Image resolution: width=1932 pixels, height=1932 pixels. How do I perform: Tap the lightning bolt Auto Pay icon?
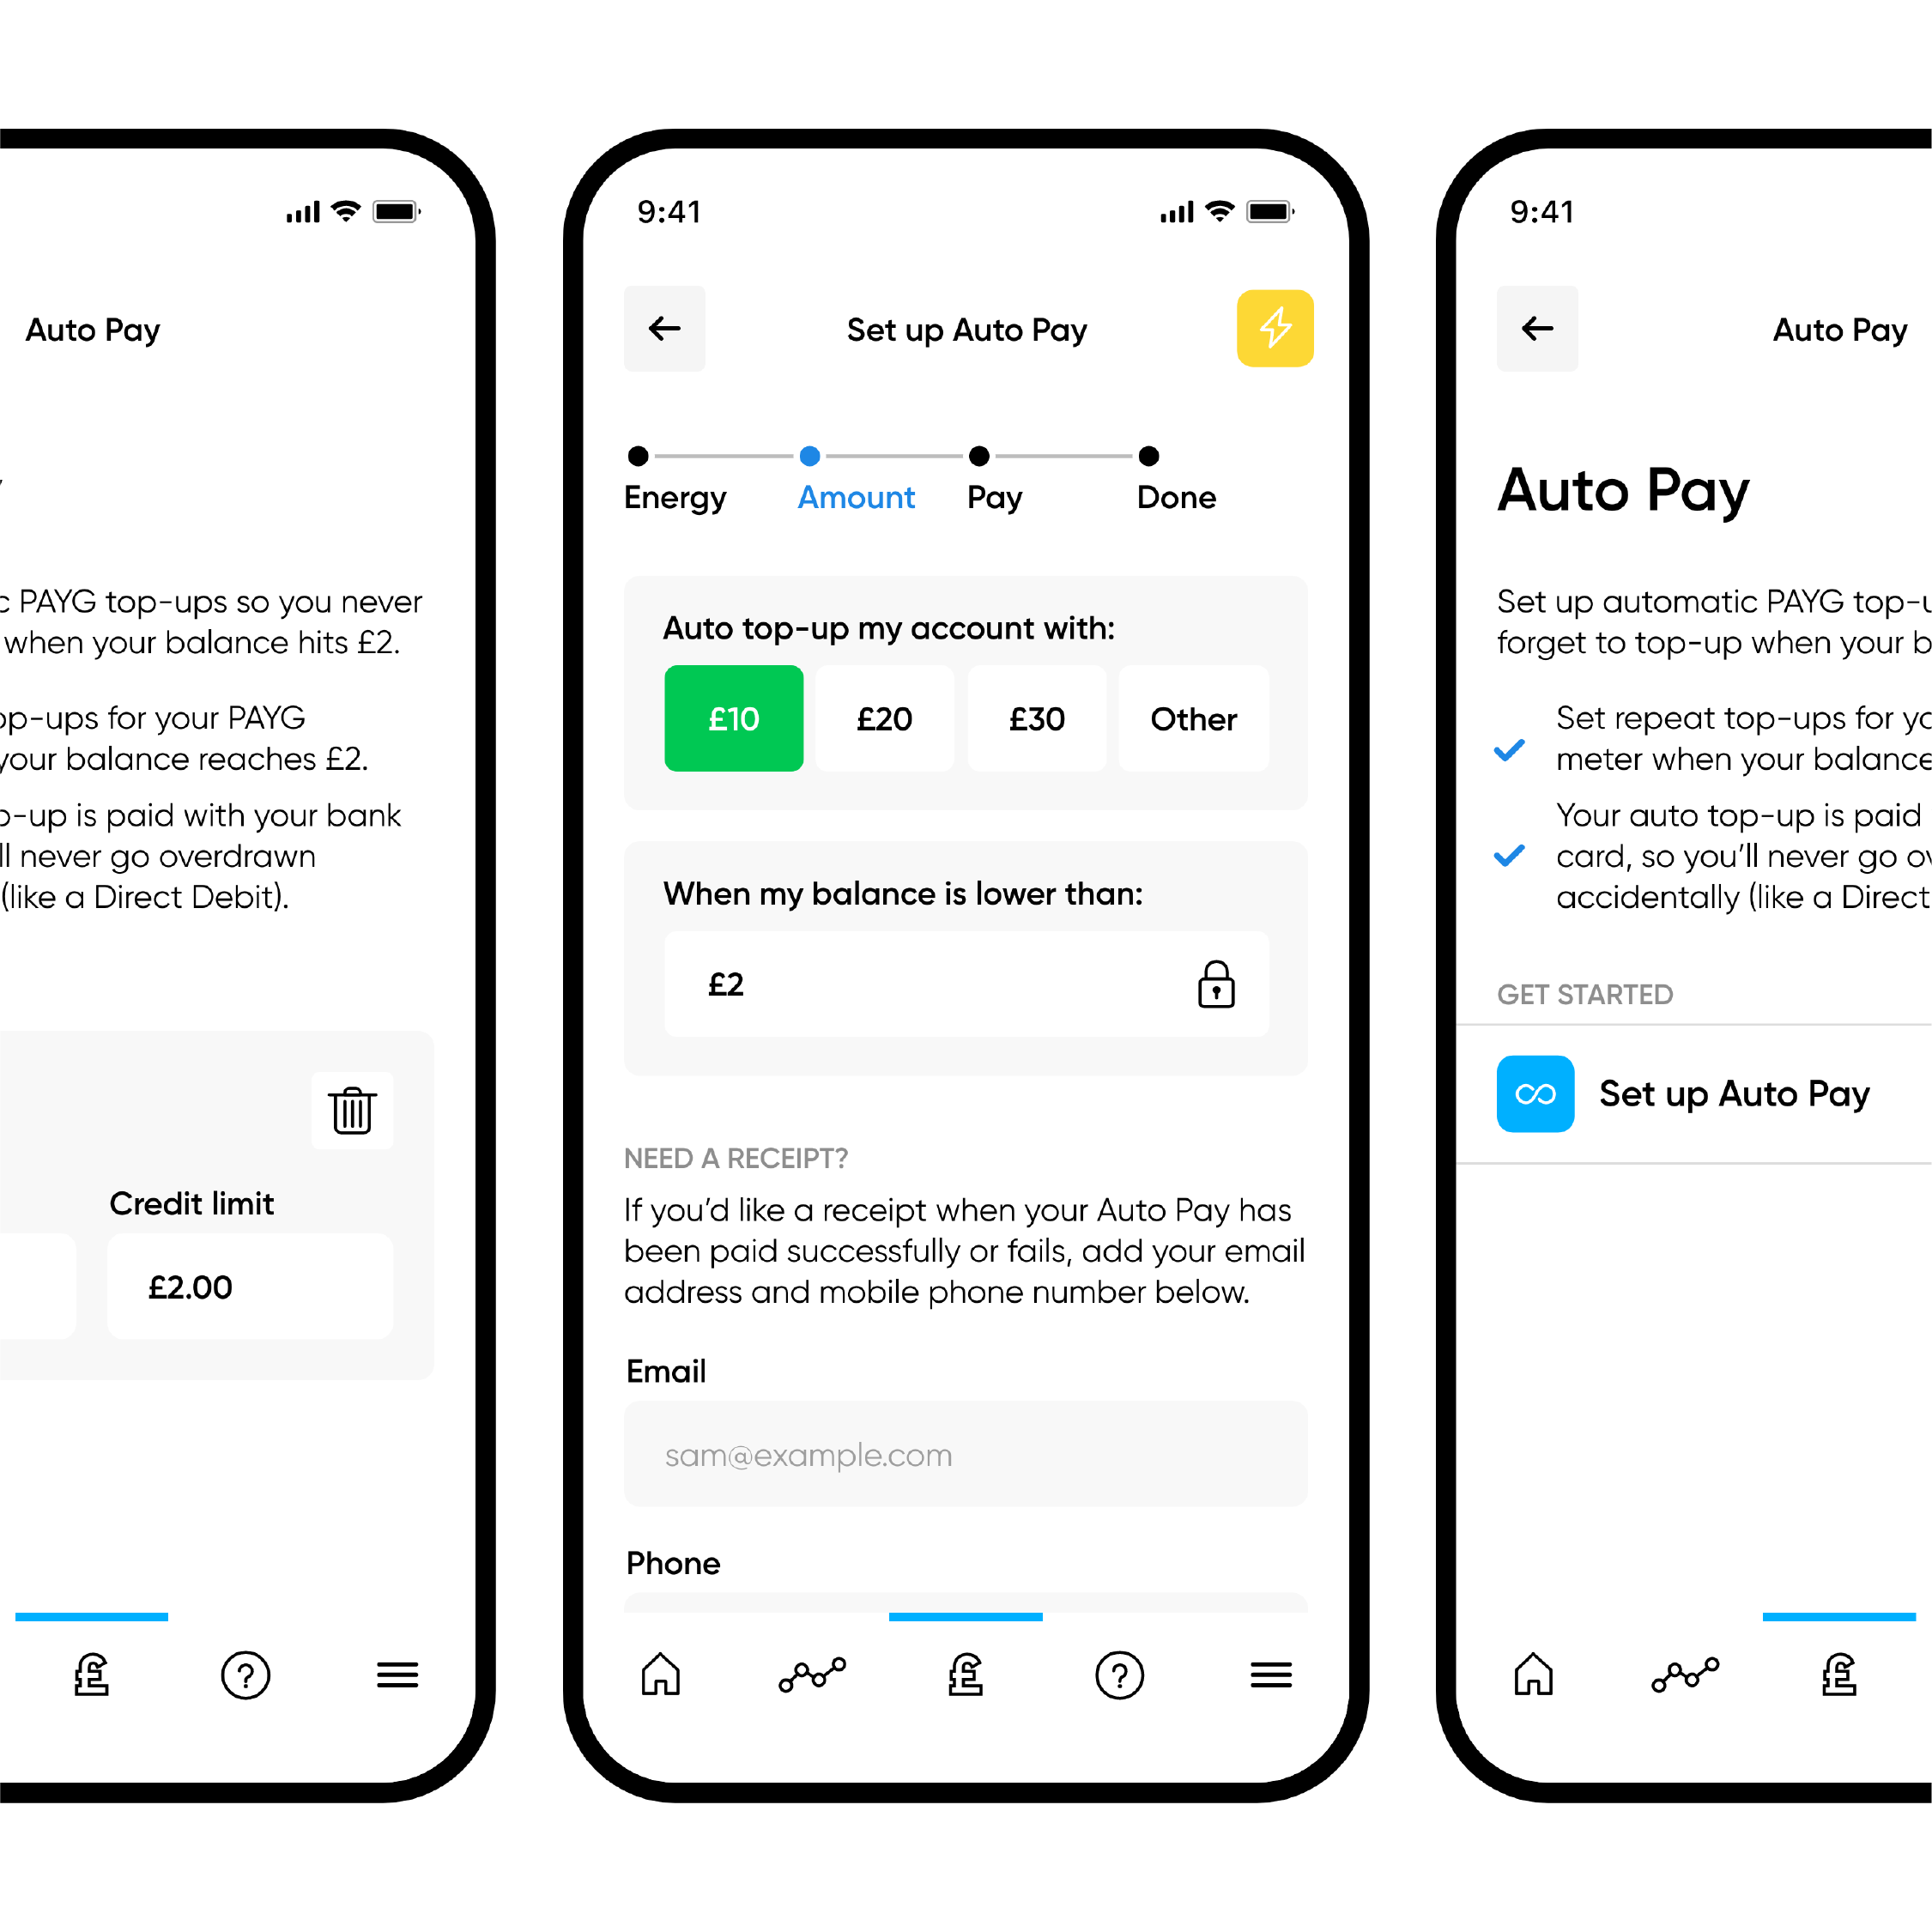tap(1274, 325)
